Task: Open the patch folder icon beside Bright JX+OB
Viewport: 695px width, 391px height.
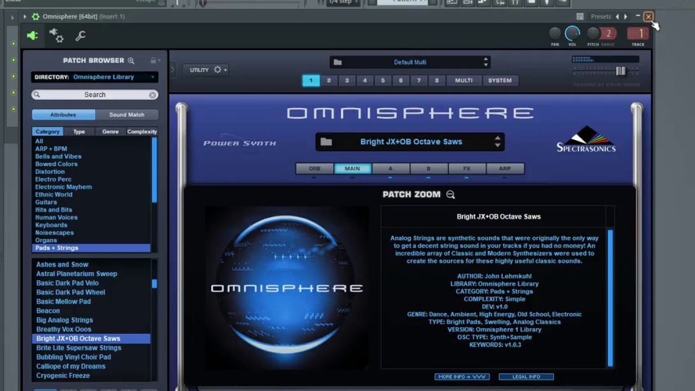Action: click(326, 142)
